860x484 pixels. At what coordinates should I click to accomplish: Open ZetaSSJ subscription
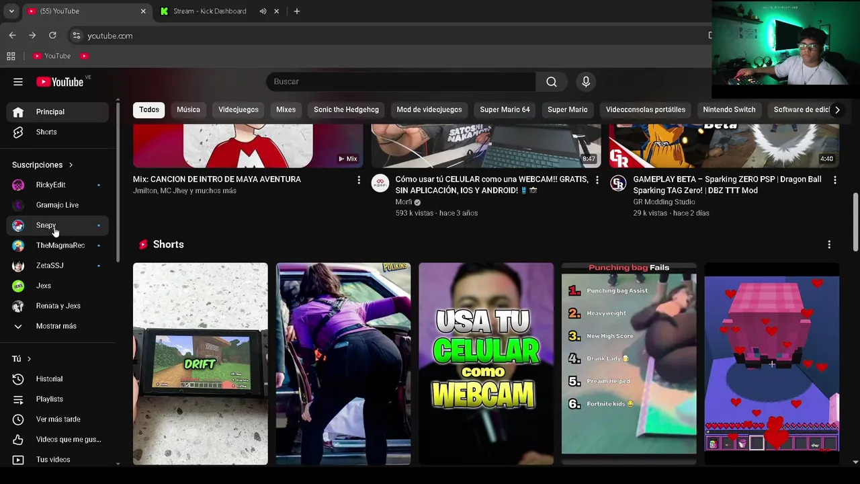[58, 266]
